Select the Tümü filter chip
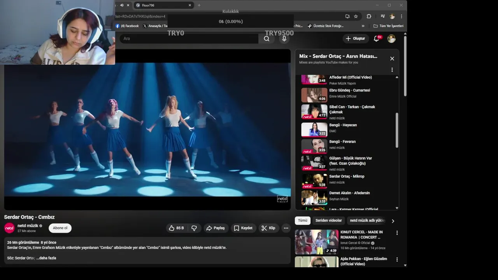Viewport: 498px width, 280px height. click(303, 220)
